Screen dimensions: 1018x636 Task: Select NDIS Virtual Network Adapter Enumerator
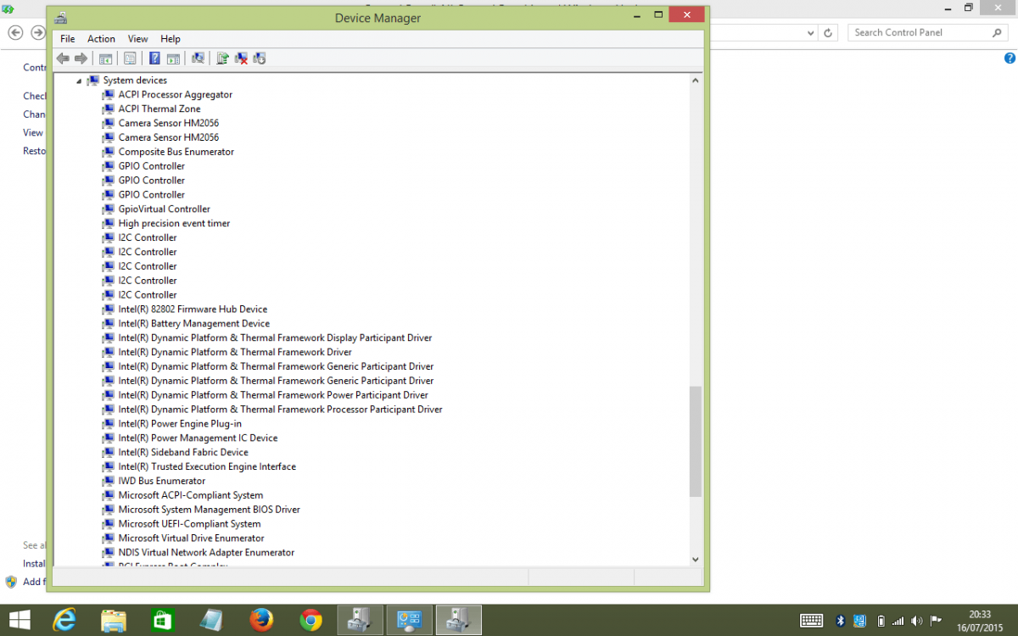206,554
